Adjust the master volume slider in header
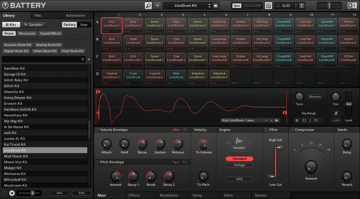Image resolution: width=360 pixels, height=199 pixels. (x=329, y=6)
